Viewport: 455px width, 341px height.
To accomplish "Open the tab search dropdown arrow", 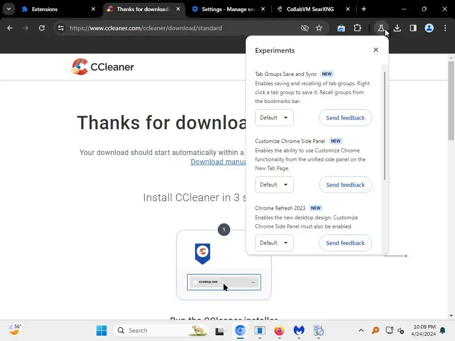I will click(x=9, y=9).
